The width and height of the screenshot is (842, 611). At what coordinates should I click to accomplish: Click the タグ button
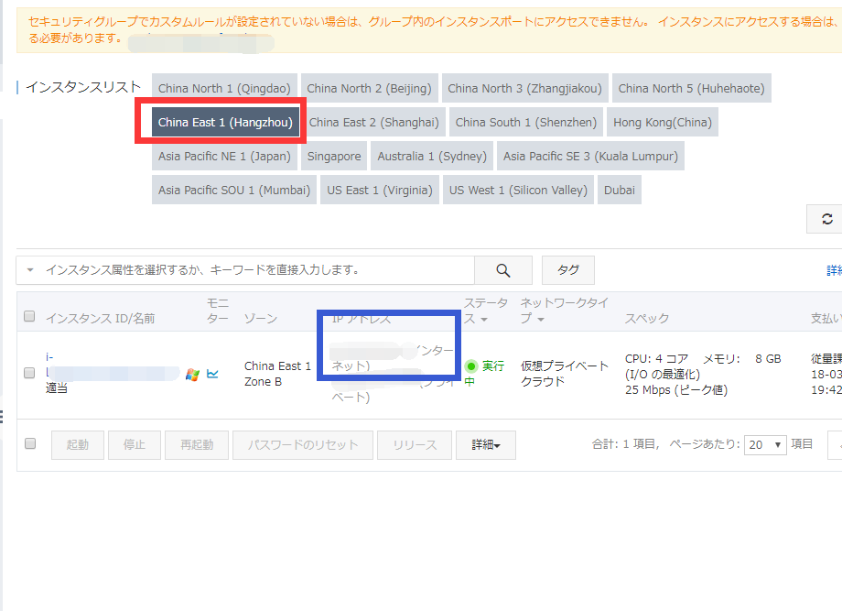pyautogui.click(x=568, y=270)
